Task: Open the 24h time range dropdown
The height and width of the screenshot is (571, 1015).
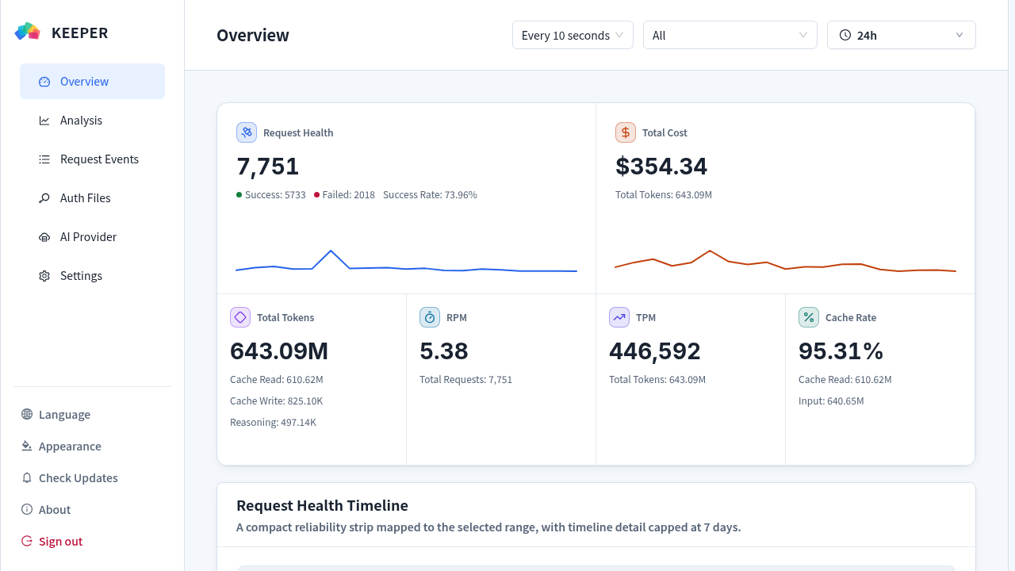Action: pyautogui.click(x=902, y=35)
